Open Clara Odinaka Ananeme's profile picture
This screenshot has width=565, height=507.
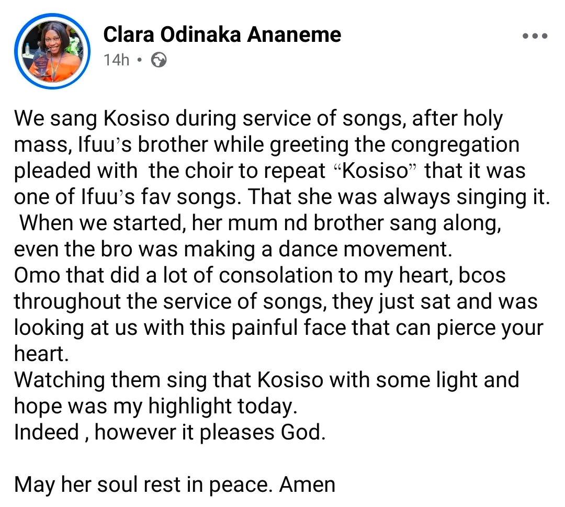52,52
